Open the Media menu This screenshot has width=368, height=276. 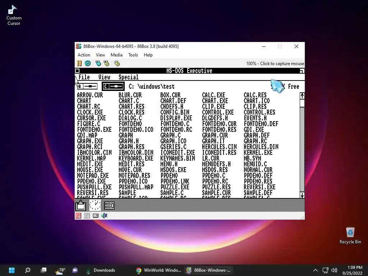116,55
